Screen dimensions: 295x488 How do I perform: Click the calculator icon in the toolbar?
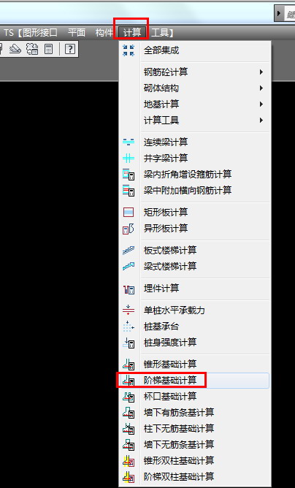[48, 49]
